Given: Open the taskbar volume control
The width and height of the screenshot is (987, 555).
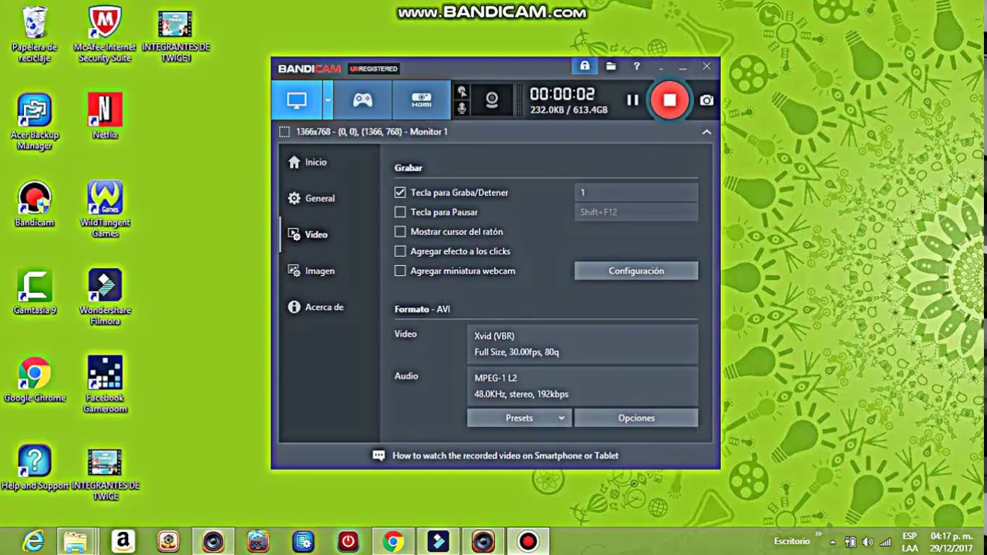Looking at the screenshot, I should tap(869, 542).
